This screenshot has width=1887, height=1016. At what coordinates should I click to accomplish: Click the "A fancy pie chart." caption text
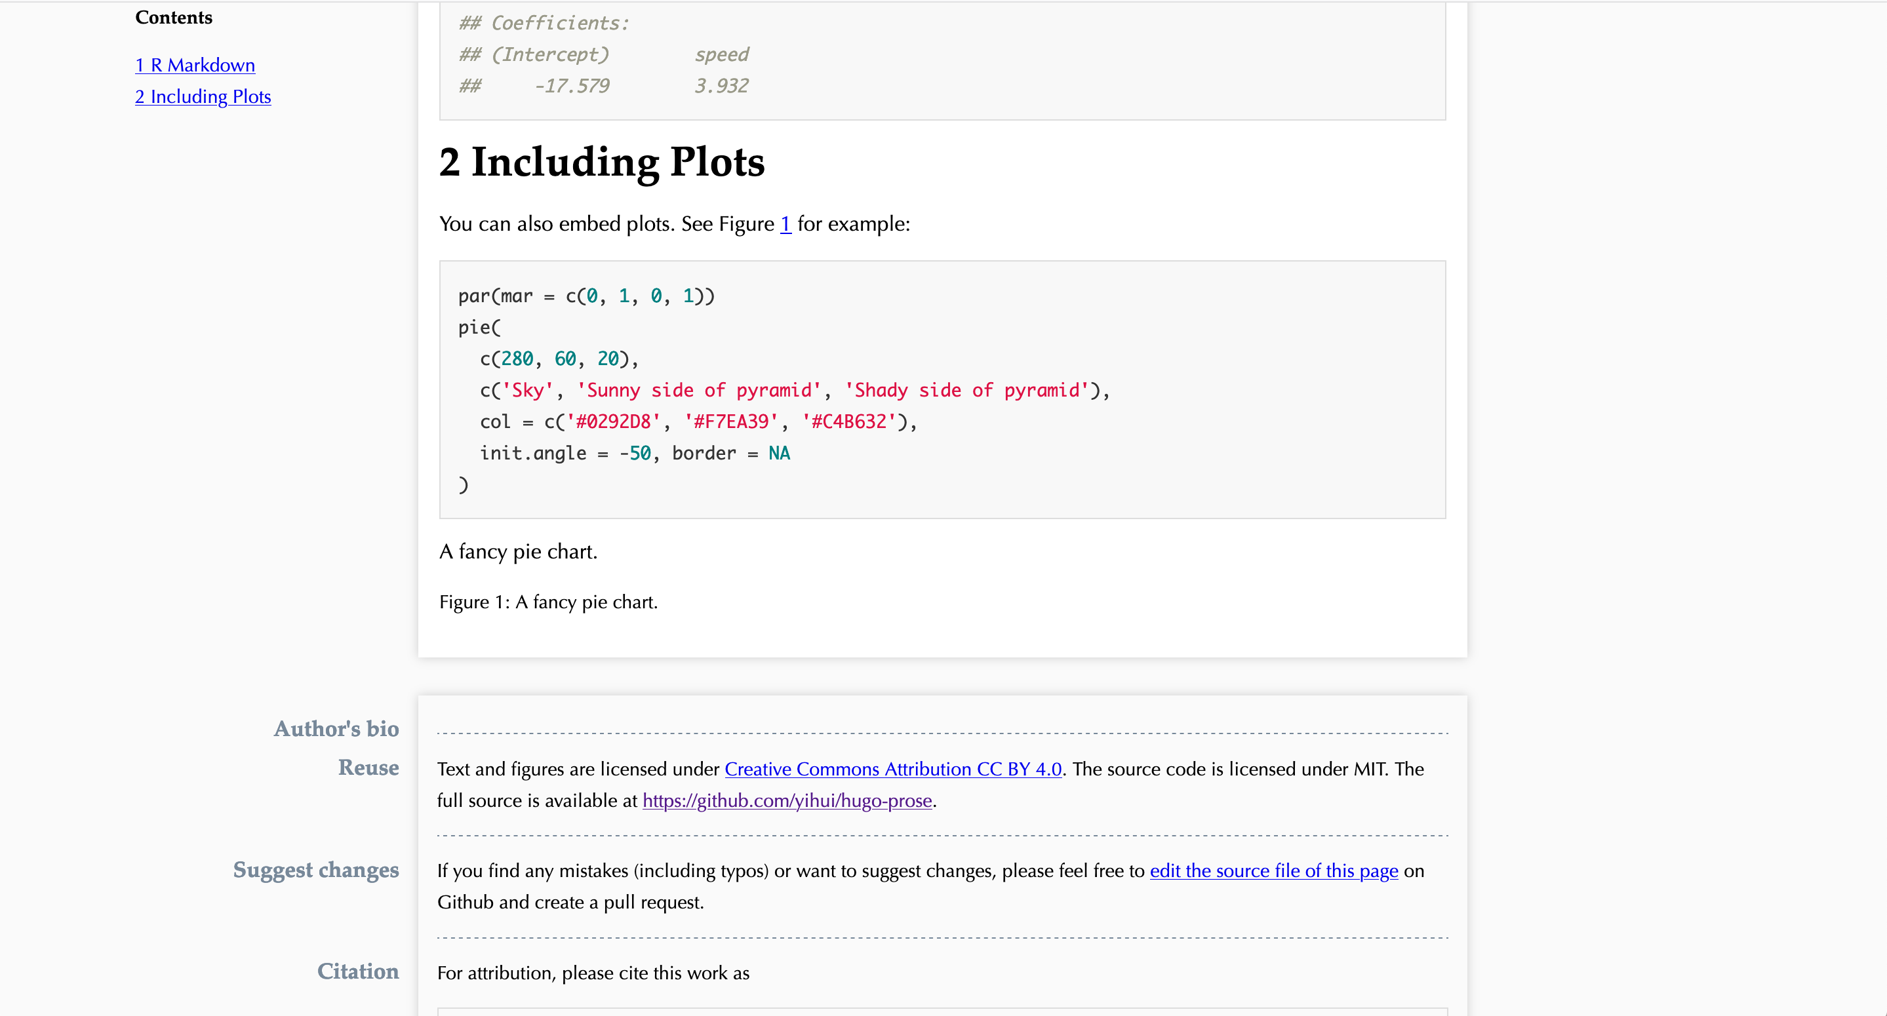(518, 551)
